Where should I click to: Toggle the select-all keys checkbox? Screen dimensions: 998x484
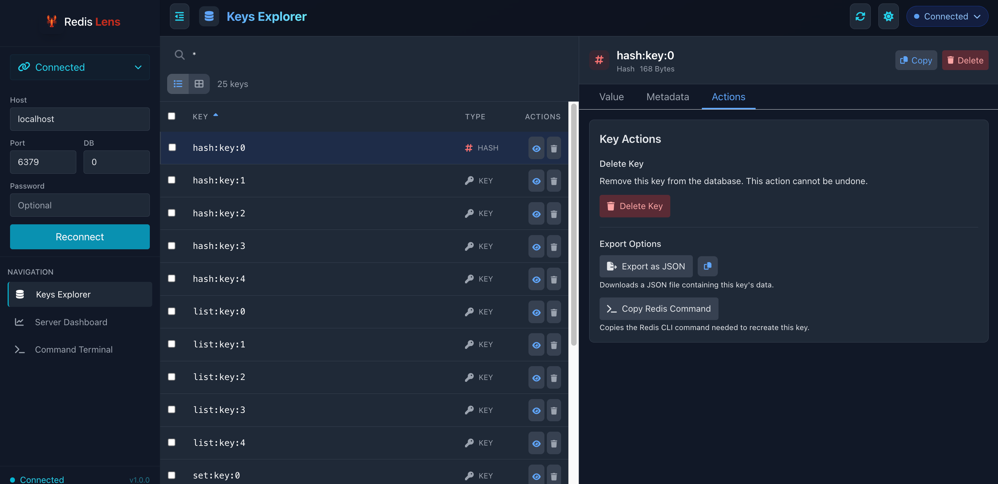click(x=172, y=116)
